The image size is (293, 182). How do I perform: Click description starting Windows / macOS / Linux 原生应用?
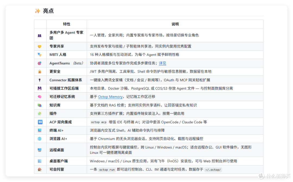pyautogui.click(x=163, y=161)
